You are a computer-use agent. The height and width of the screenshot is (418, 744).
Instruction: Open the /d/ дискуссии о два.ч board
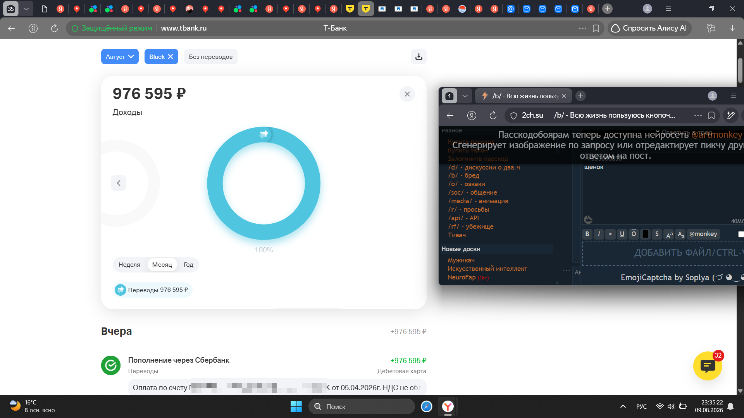tap(484, 167)
